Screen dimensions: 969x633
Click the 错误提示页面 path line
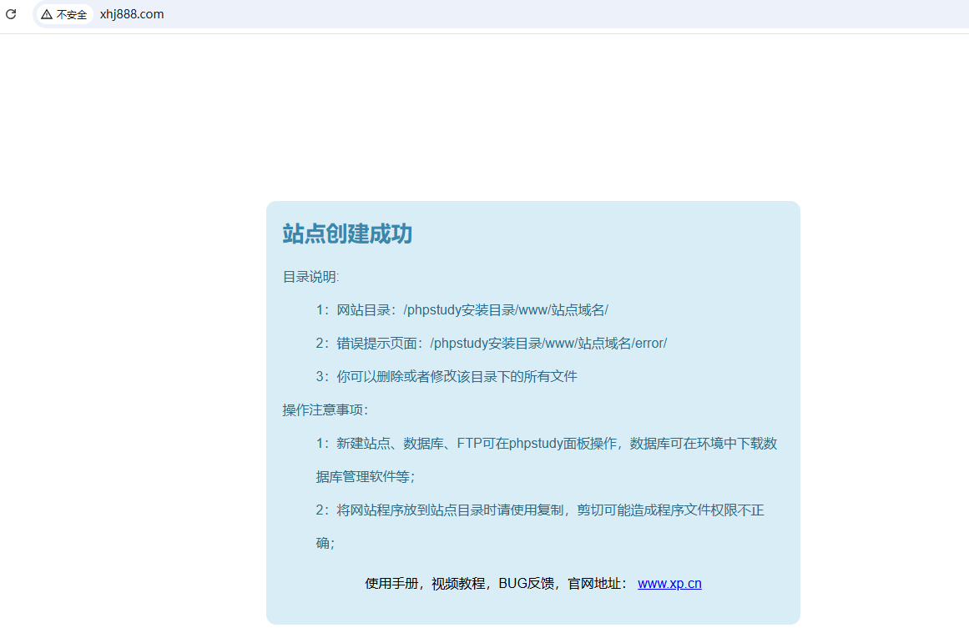click(490, 343)
